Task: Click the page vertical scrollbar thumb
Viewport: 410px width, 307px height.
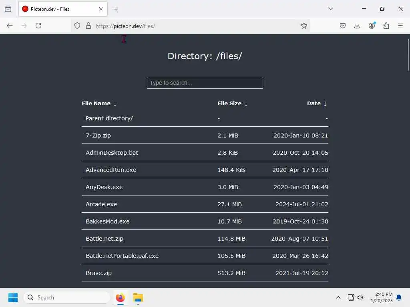Action: [408, 54]
